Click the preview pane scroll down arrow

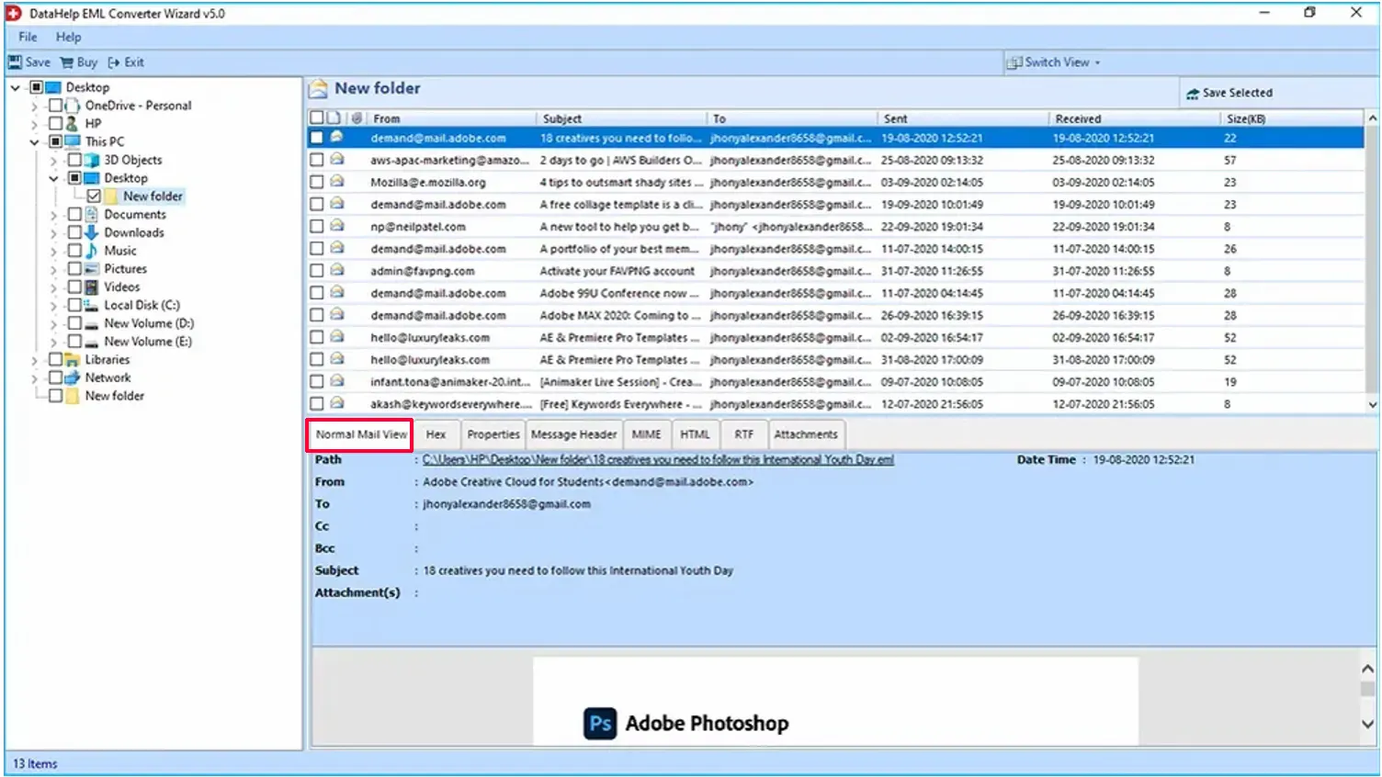(1367, 724)
